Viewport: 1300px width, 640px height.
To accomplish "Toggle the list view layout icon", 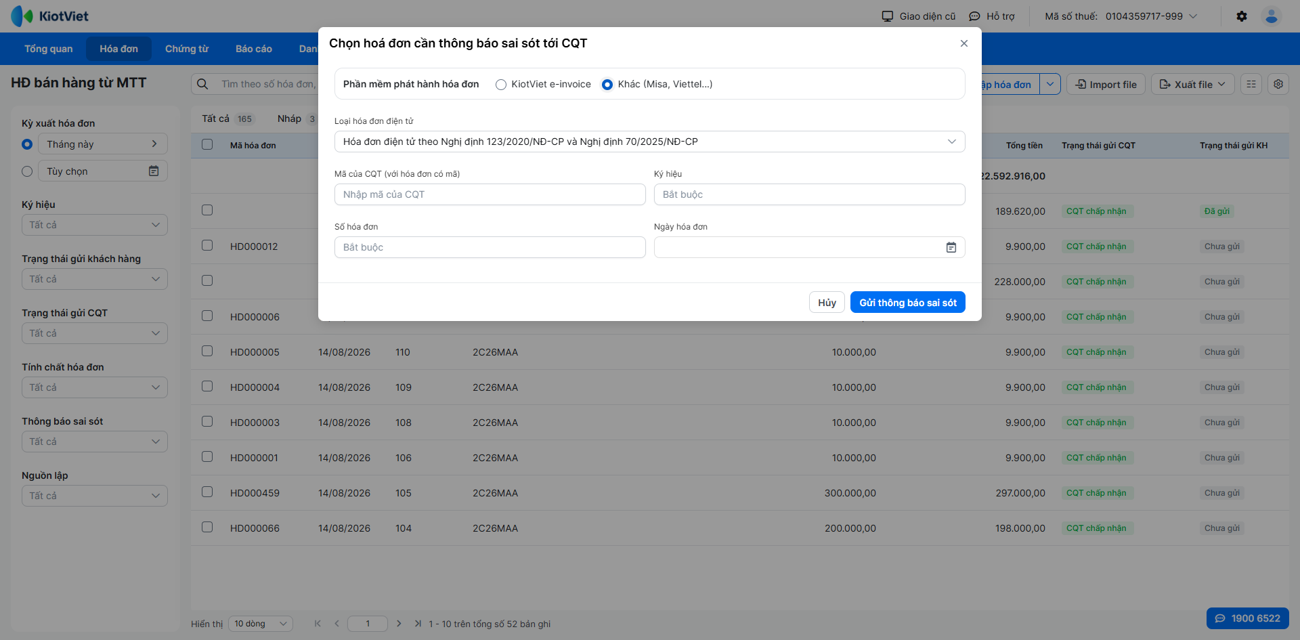I will pos(1251,84).
